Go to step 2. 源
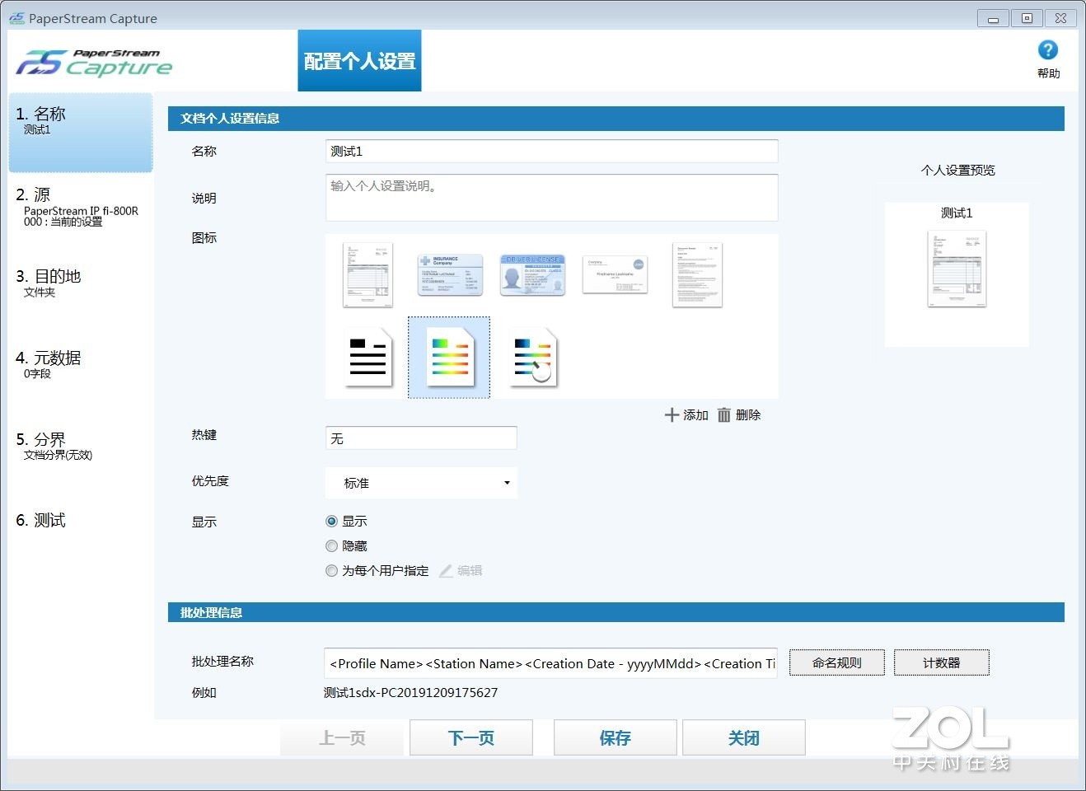 click(80, 206)
